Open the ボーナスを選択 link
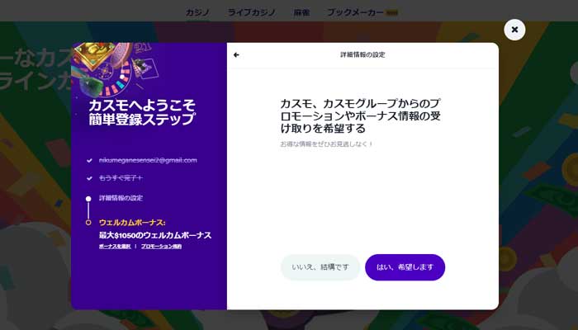The height and width of the screenshot is (330, 578). 115,247
